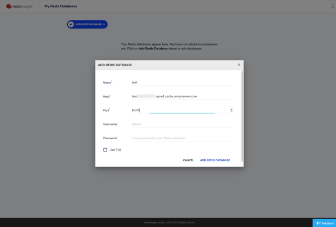Viewport: 336px width, 227px height.
Task: Click the Host field label
Action: 106,97
